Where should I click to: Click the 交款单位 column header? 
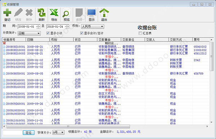click(x=133, y=40)
